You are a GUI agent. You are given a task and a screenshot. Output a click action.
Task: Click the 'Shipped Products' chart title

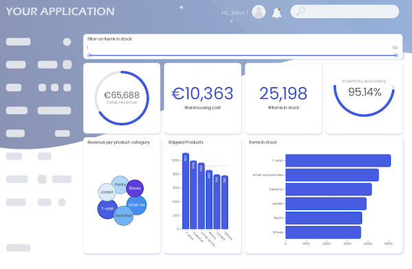click(186, 142)
